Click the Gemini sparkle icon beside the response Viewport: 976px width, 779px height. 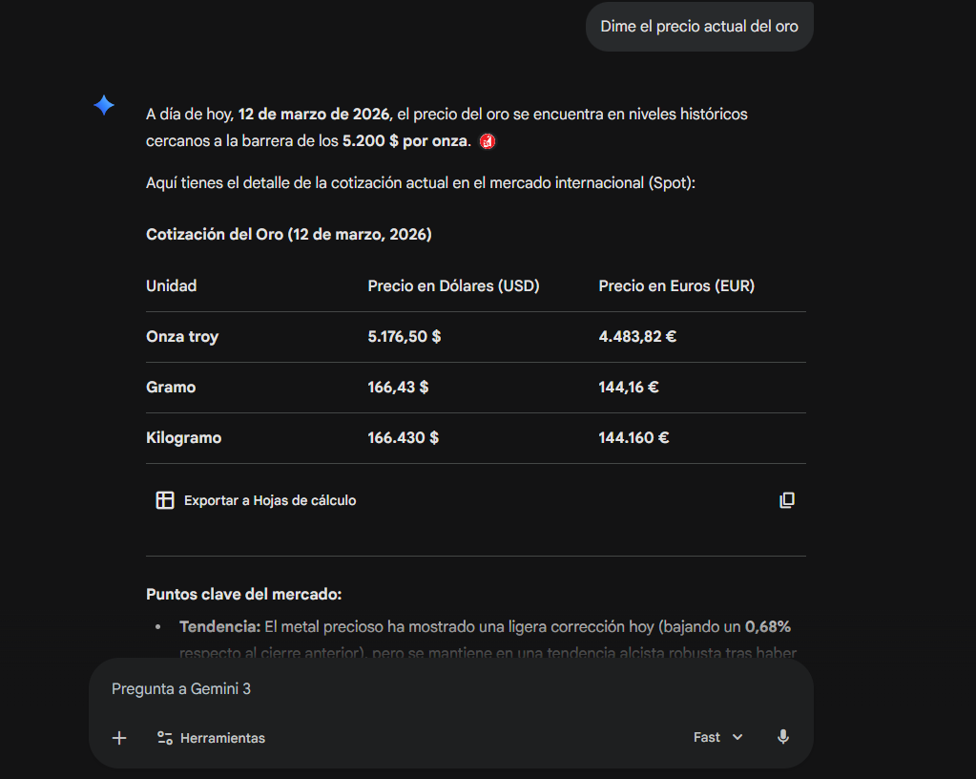[103, 105]
